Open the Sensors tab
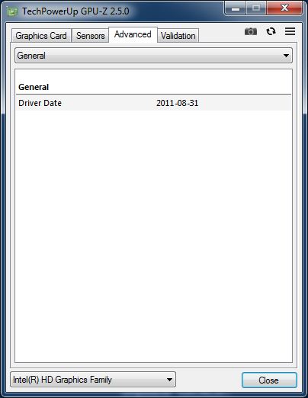 click(x=90, y=36)
